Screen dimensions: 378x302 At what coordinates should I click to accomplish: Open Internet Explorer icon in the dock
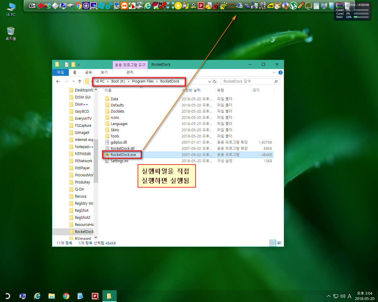tap(148, 6)
